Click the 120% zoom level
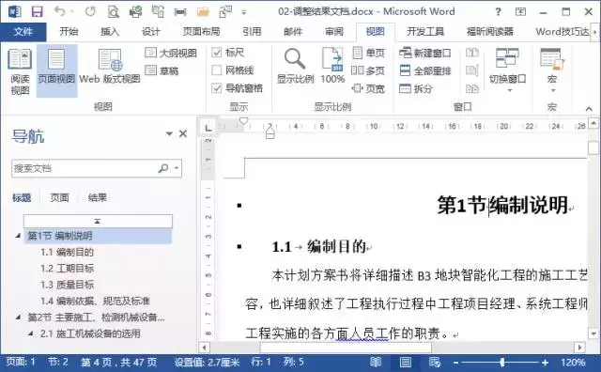This screenshot has height=372, width=601. point(573,362)
